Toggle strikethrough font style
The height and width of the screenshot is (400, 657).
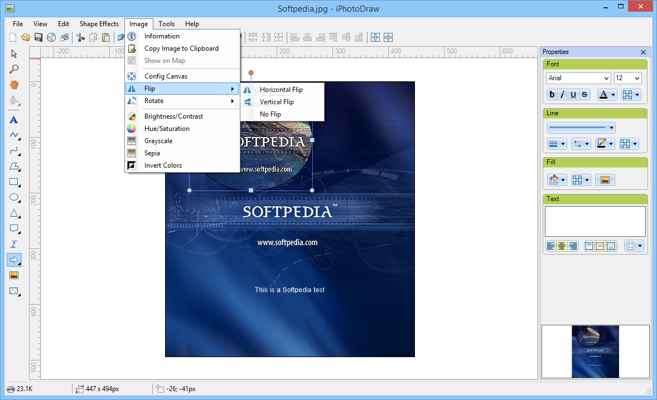tap(584, 95)
